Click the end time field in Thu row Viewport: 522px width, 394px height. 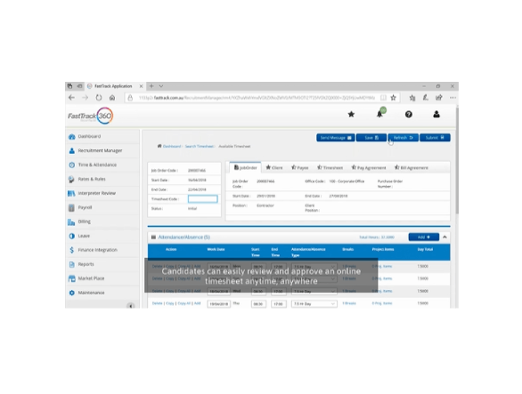pyautogui.click(x=279, y=304)
